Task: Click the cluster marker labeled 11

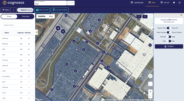Action: 63,32
